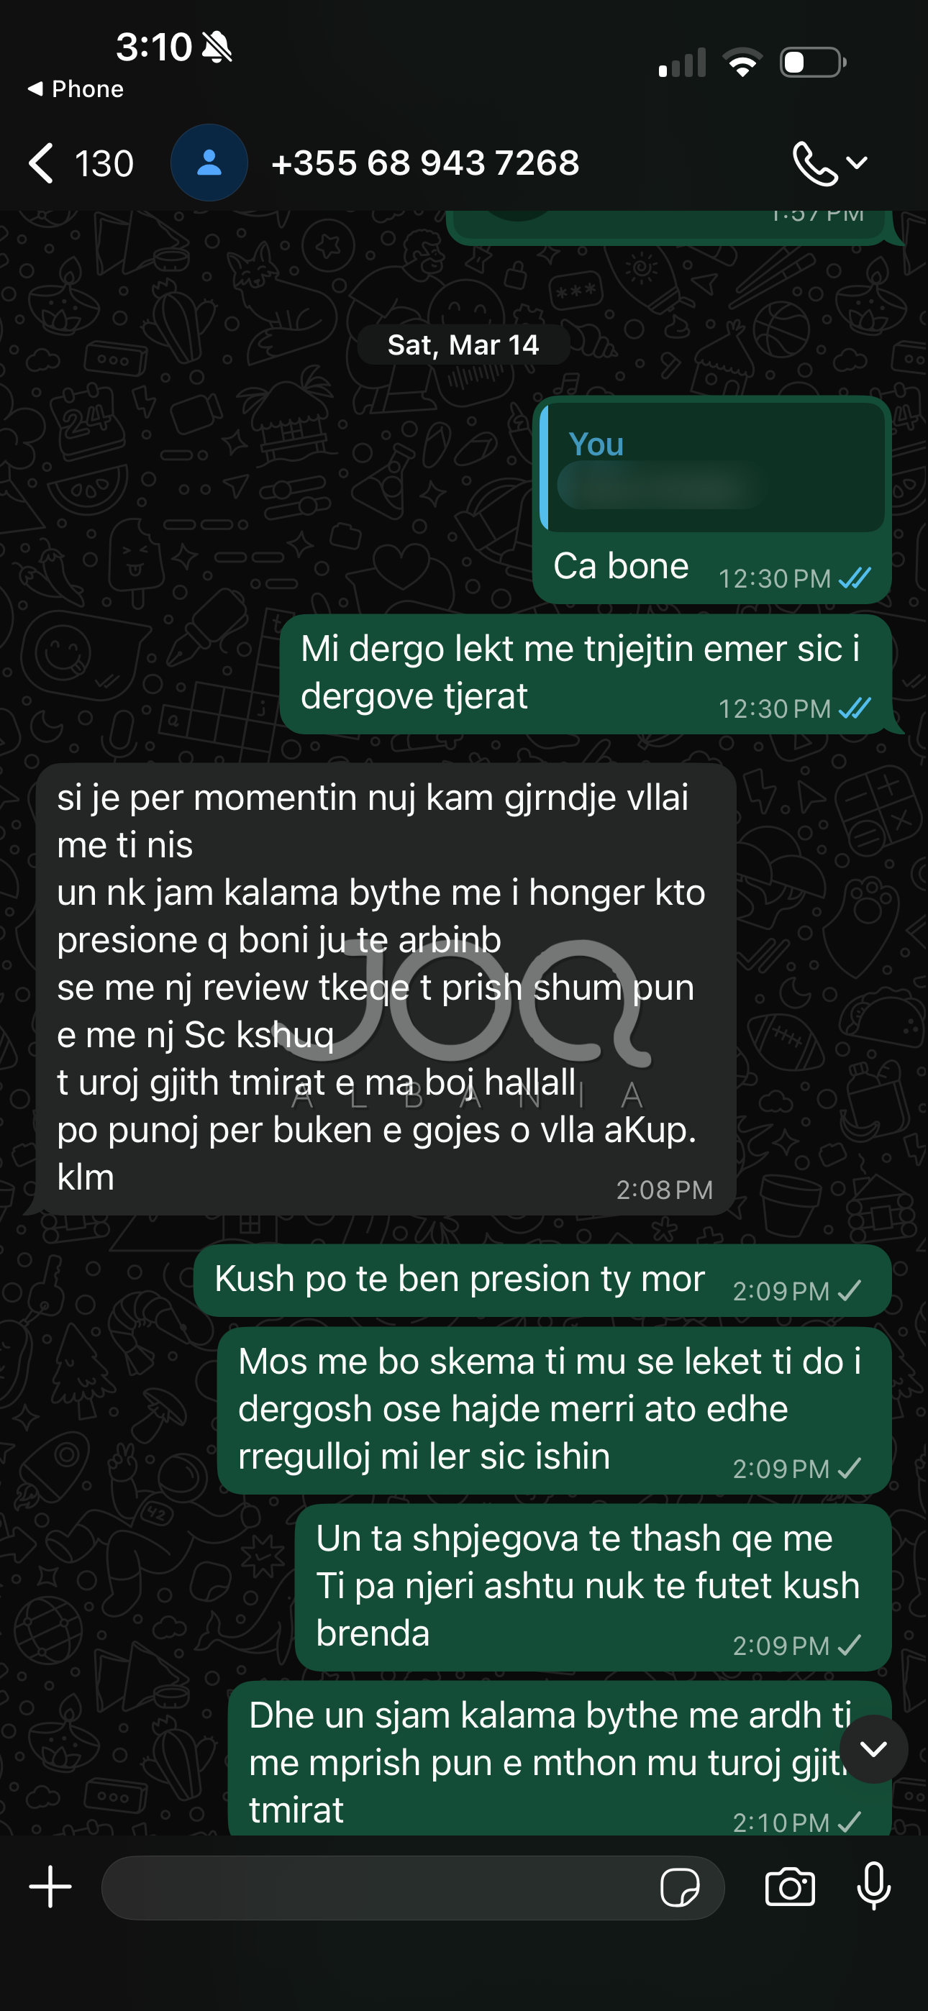Tap the back arrow to chat list
The image size is (928, 2011).
[42, 163]
